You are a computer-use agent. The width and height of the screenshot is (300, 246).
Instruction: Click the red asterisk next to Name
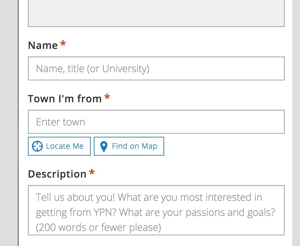point(63,44)
